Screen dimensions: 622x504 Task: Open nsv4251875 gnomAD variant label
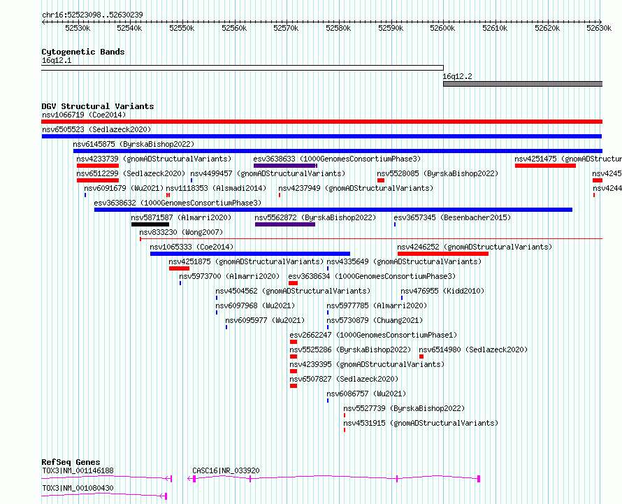pyautogui.click(x=246, y=261)
